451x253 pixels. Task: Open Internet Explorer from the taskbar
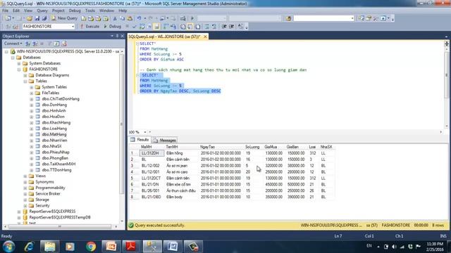click(x=29, y=247)
